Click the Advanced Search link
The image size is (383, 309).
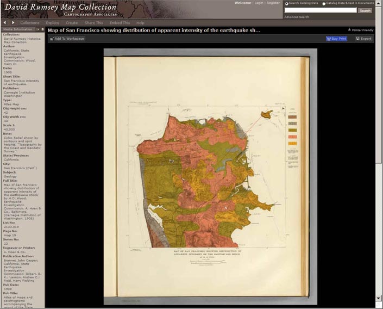[296, 17]
